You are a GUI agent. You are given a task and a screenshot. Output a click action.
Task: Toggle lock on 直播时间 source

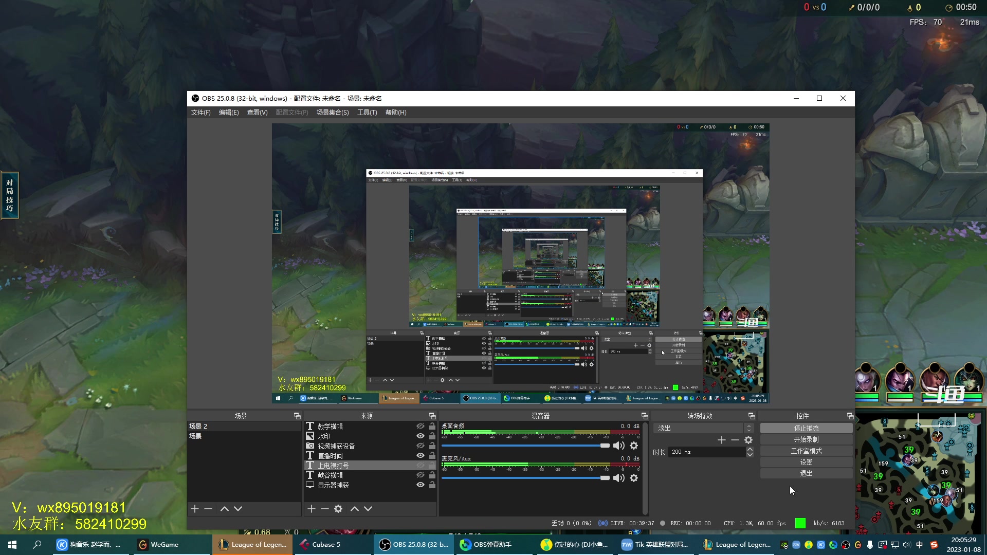(x=432, y=456)
